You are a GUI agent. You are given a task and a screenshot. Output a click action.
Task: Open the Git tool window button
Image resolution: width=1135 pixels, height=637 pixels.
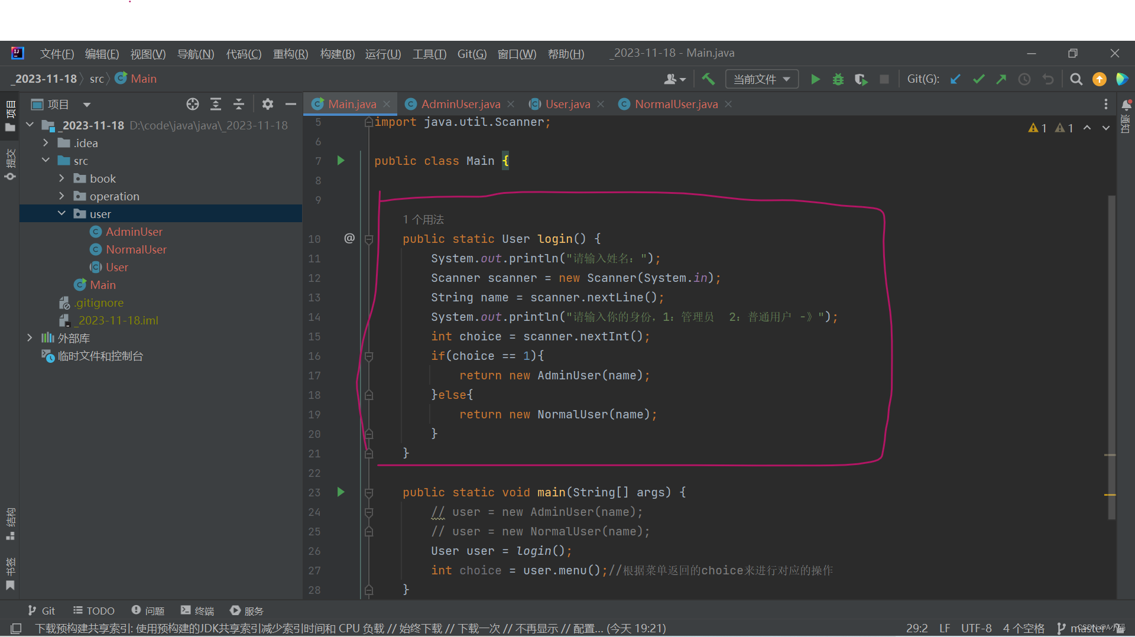pos(41,610)
